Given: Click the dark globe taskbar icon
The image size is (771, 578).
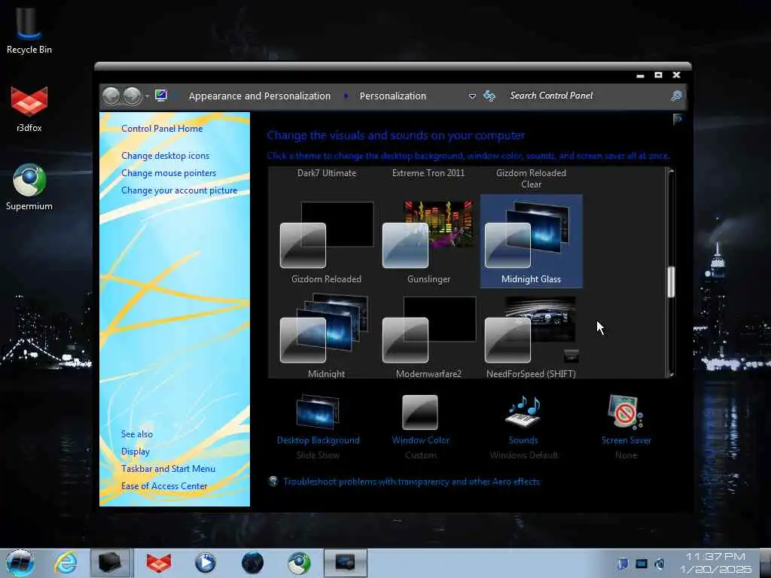Looking at the screenshot, I should coord(252,563).
